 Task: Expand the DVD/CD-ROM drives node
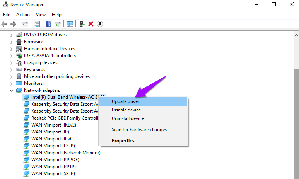pos(12,35)
